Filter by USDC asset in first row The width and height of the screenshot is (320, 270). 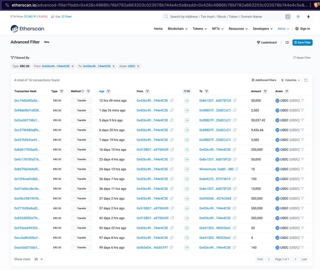coord(303,101)
